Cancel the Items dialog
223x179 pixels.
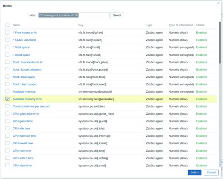coord(211,172)
